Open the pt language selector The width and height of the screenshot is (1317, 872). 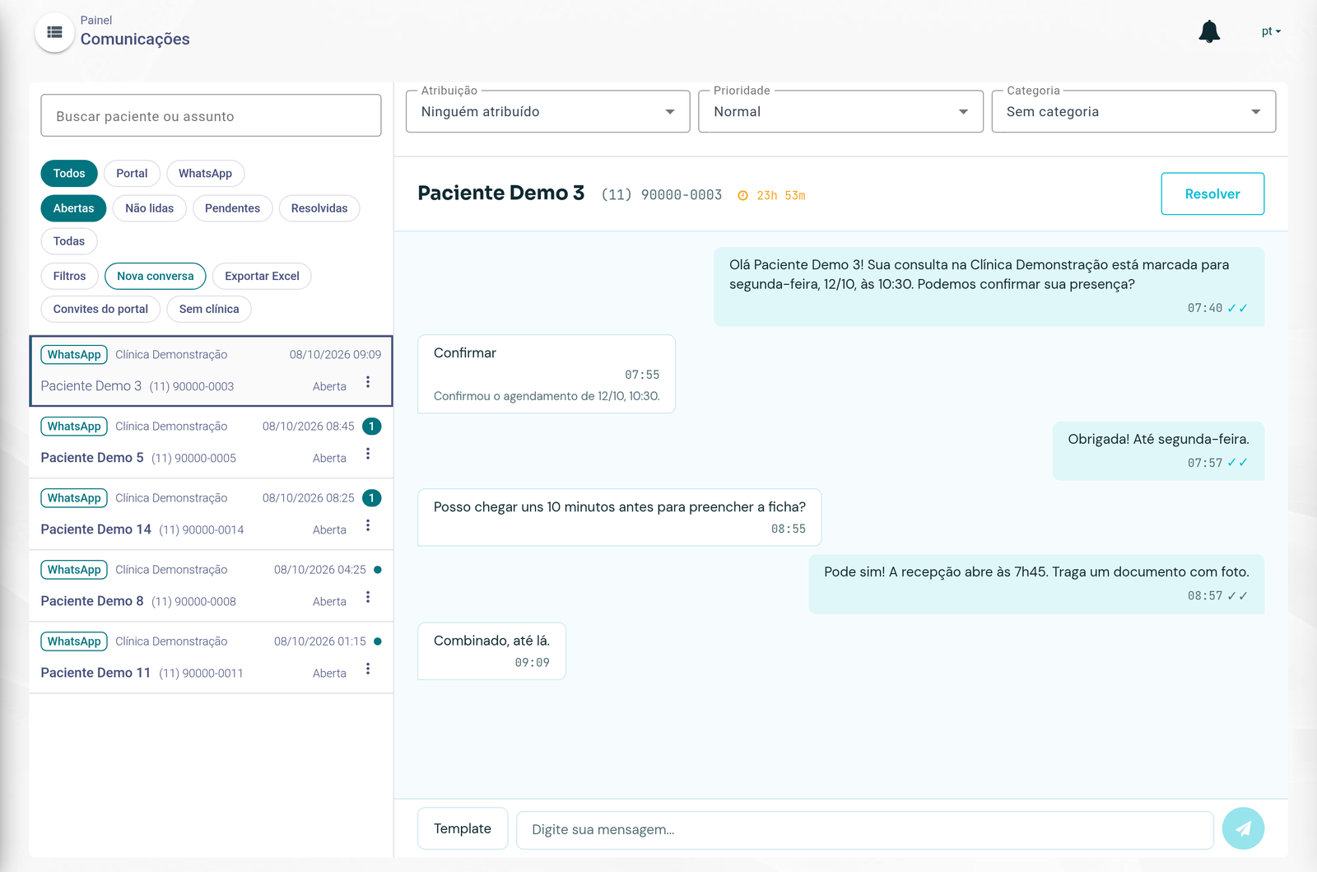(1271, 31)
